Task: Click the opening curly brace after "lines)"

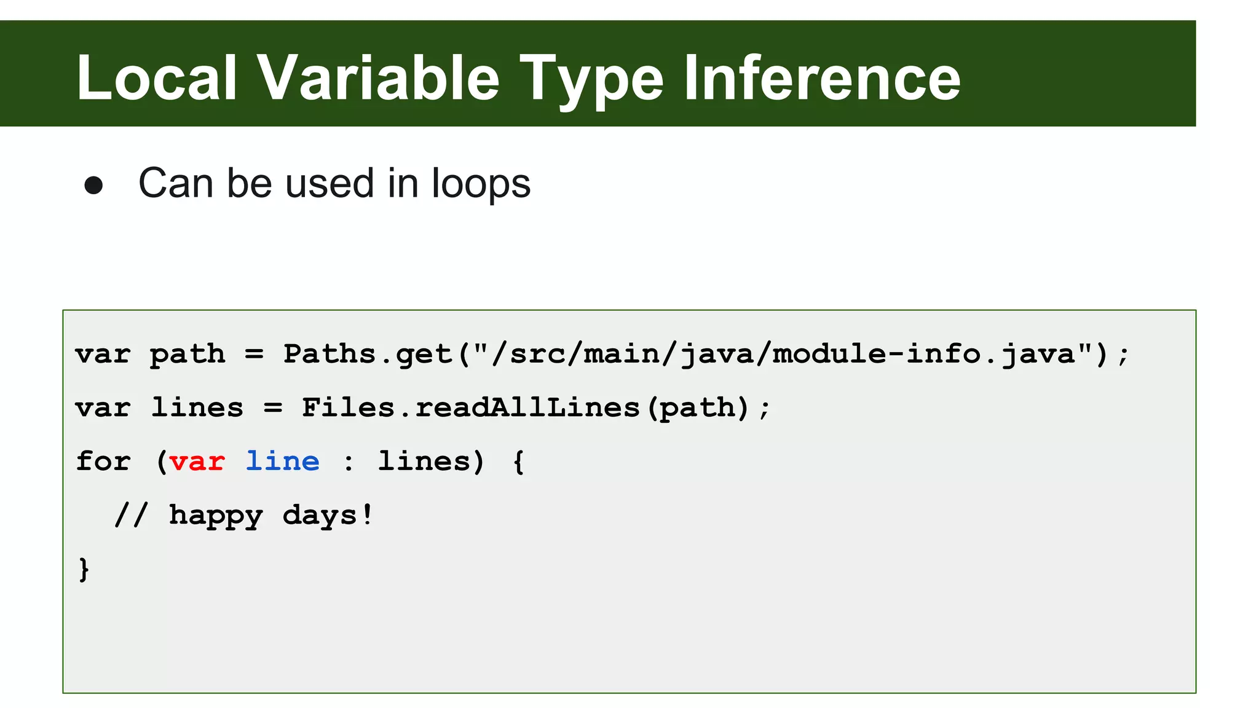Action: click(x=518, y=462)
